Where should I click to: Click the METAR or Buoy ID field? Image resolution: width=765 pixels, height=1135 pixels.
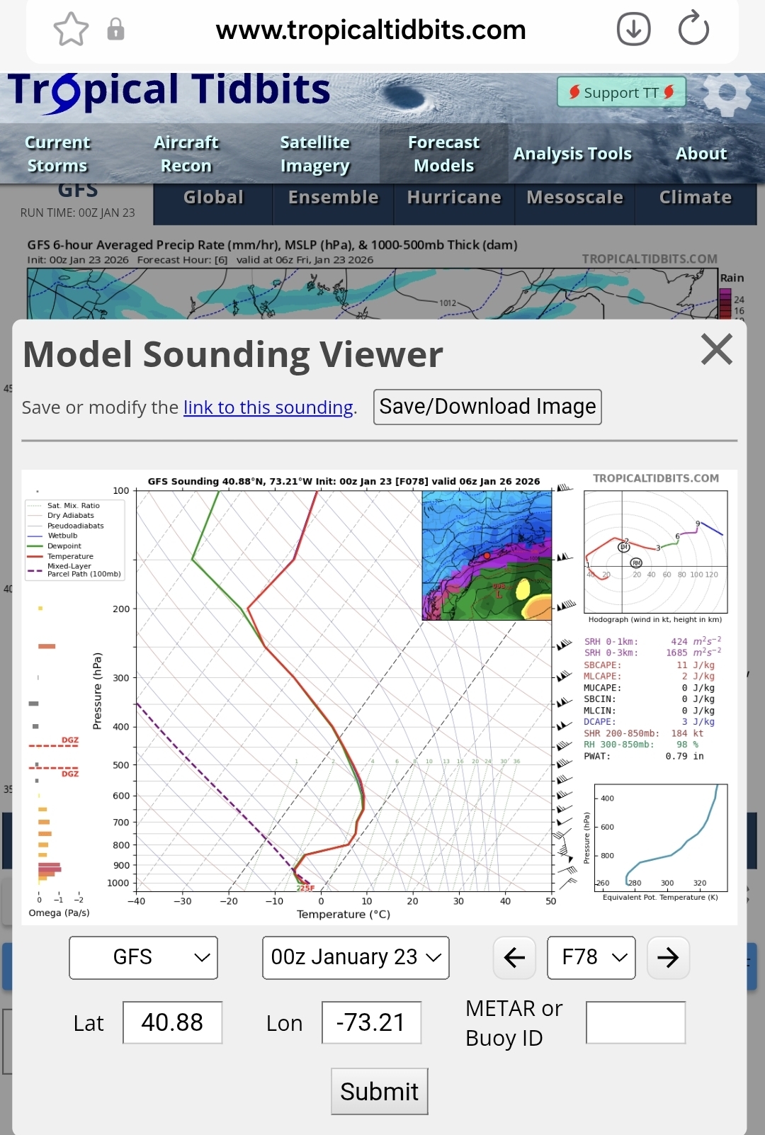(x=635, y=1022)
